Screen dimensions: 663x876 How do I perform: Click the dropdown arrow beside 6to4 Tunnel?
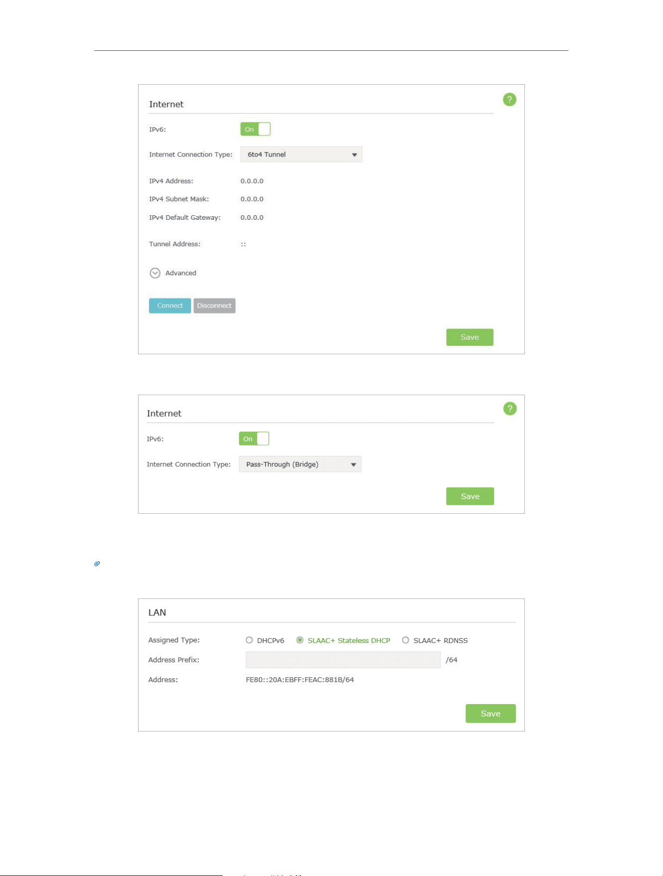354,155
